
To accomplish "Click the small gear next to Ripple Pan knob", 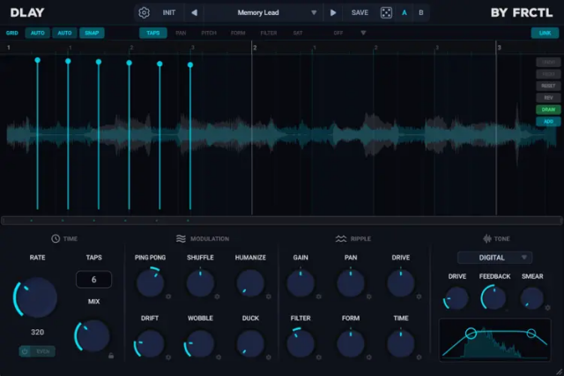I will point(368,297).
